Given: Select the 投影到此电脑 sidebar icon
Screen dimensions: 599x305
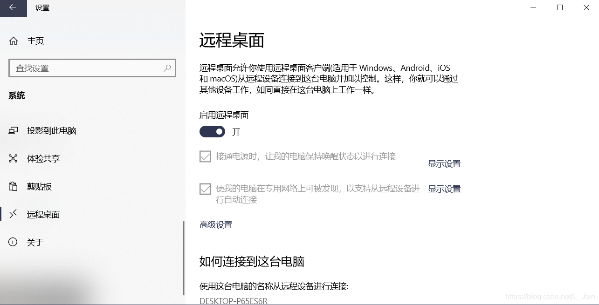Looking at the screenshot, I should tap(13, 130).
